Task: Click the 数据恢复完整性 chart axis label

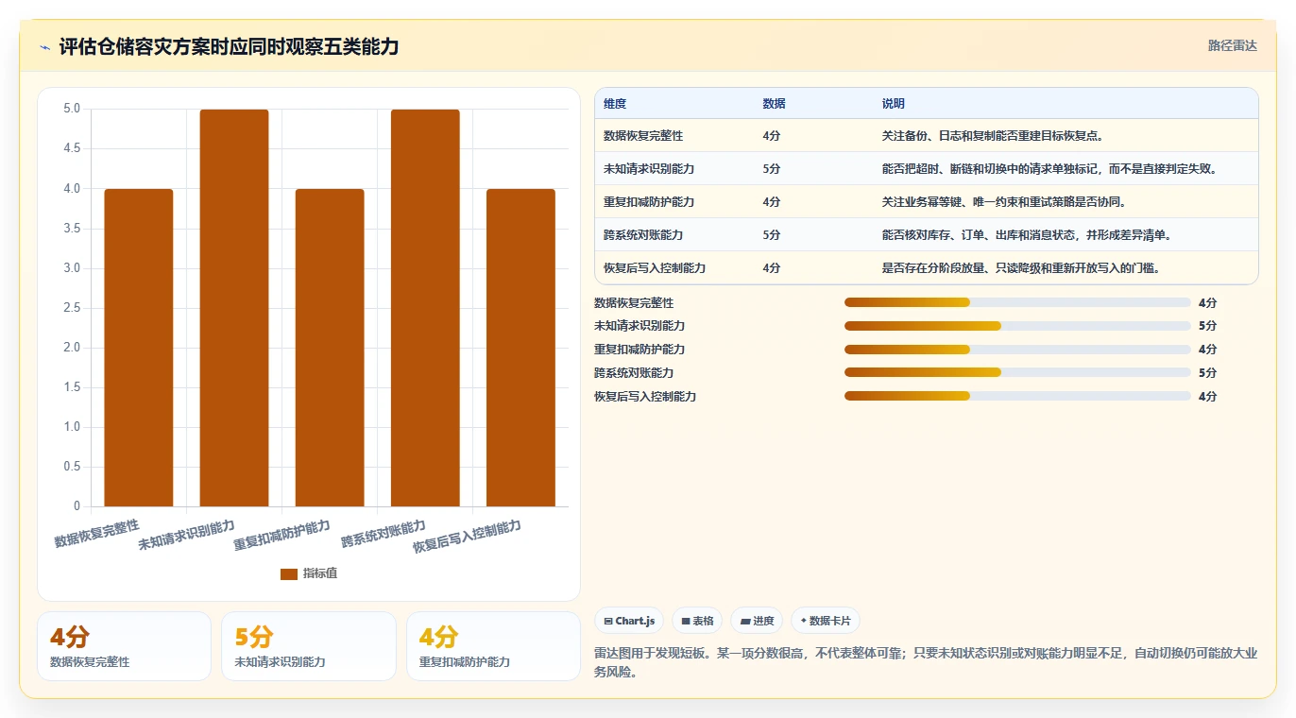Action: click(x=96, y=533)
